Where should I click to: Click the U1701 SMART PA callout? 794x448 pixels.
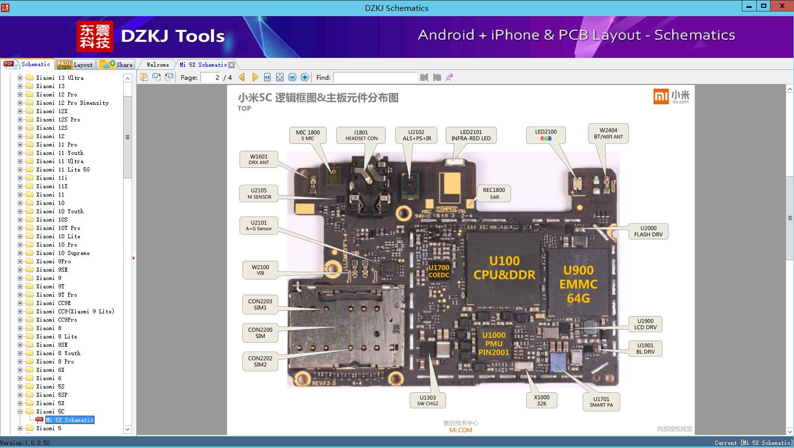pyautogui.click(x=601, y=402)
